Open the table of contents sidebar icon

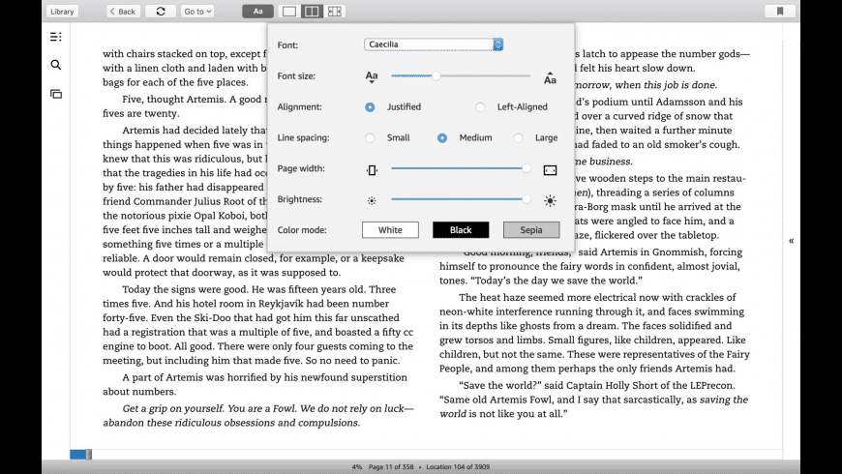56,37
